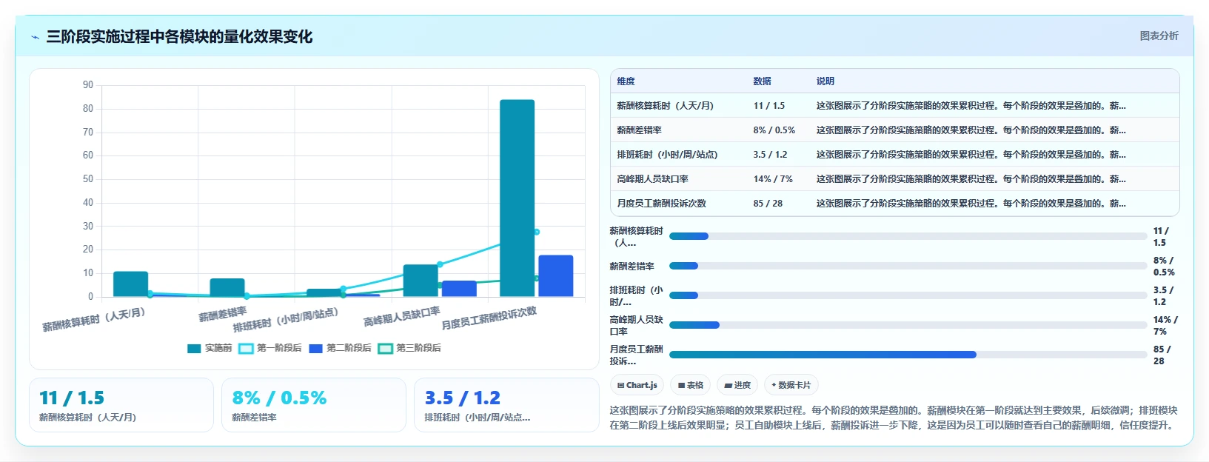Click the lightning icon beside the panel title
Screen dimensions: 1209x462
pyautogui.click(x=35, y=37)
